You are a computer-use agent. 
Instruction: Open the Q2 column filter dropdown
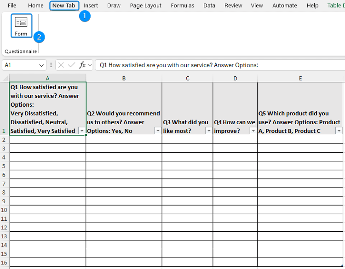tap(158, 131)
